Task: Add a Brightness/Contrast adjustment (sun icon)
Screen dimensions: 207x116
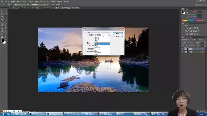Action: [x=187, y=28]
